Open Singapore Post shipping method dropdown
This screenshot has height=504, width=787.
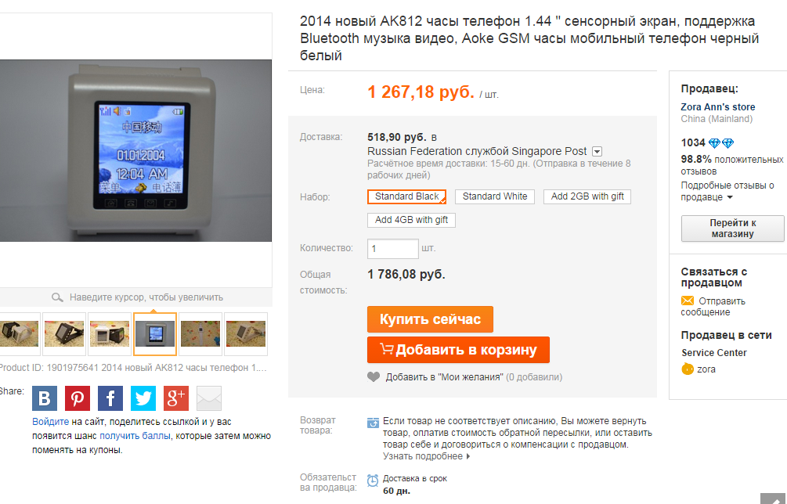tap(597, 152)
